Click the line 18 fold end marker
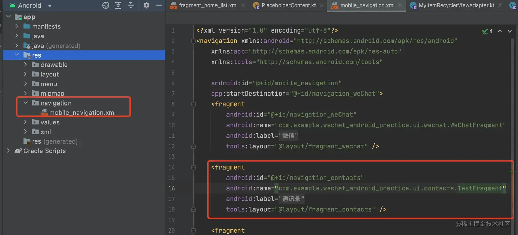518x235 pixels. click(193, 209)
